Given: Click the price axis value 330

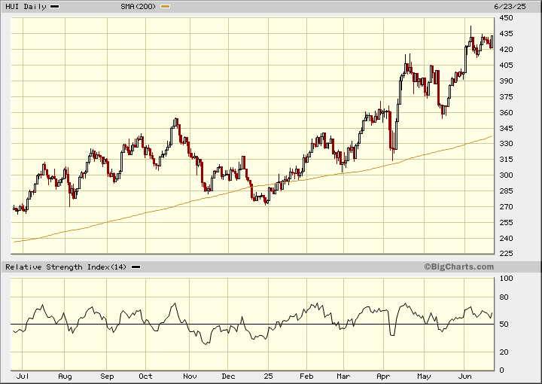Looking at the screenshot, I should click(506, 144).
